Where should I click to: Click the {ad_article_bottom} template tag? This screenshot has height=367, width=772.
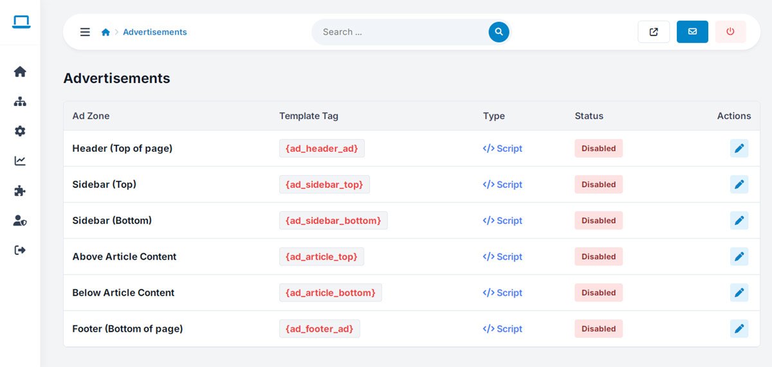[x=331, y=292]
